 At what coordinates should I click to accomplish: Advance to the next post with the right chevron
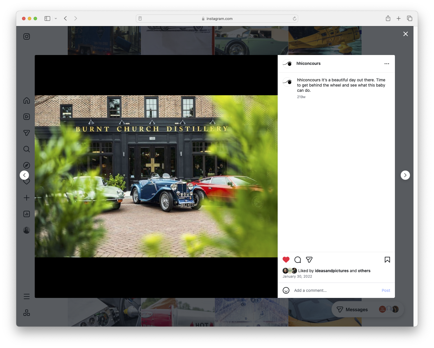pyautogui.click(x=405, y=175)
